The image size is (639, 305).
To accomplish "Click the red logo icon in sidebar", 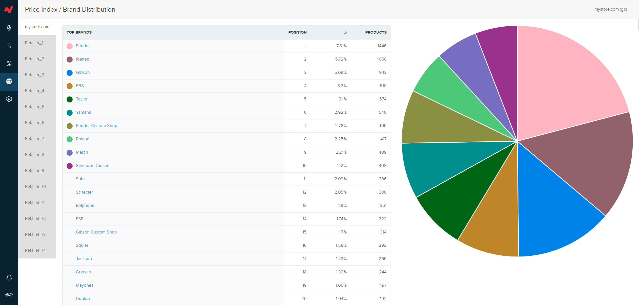I will point(9,9).
